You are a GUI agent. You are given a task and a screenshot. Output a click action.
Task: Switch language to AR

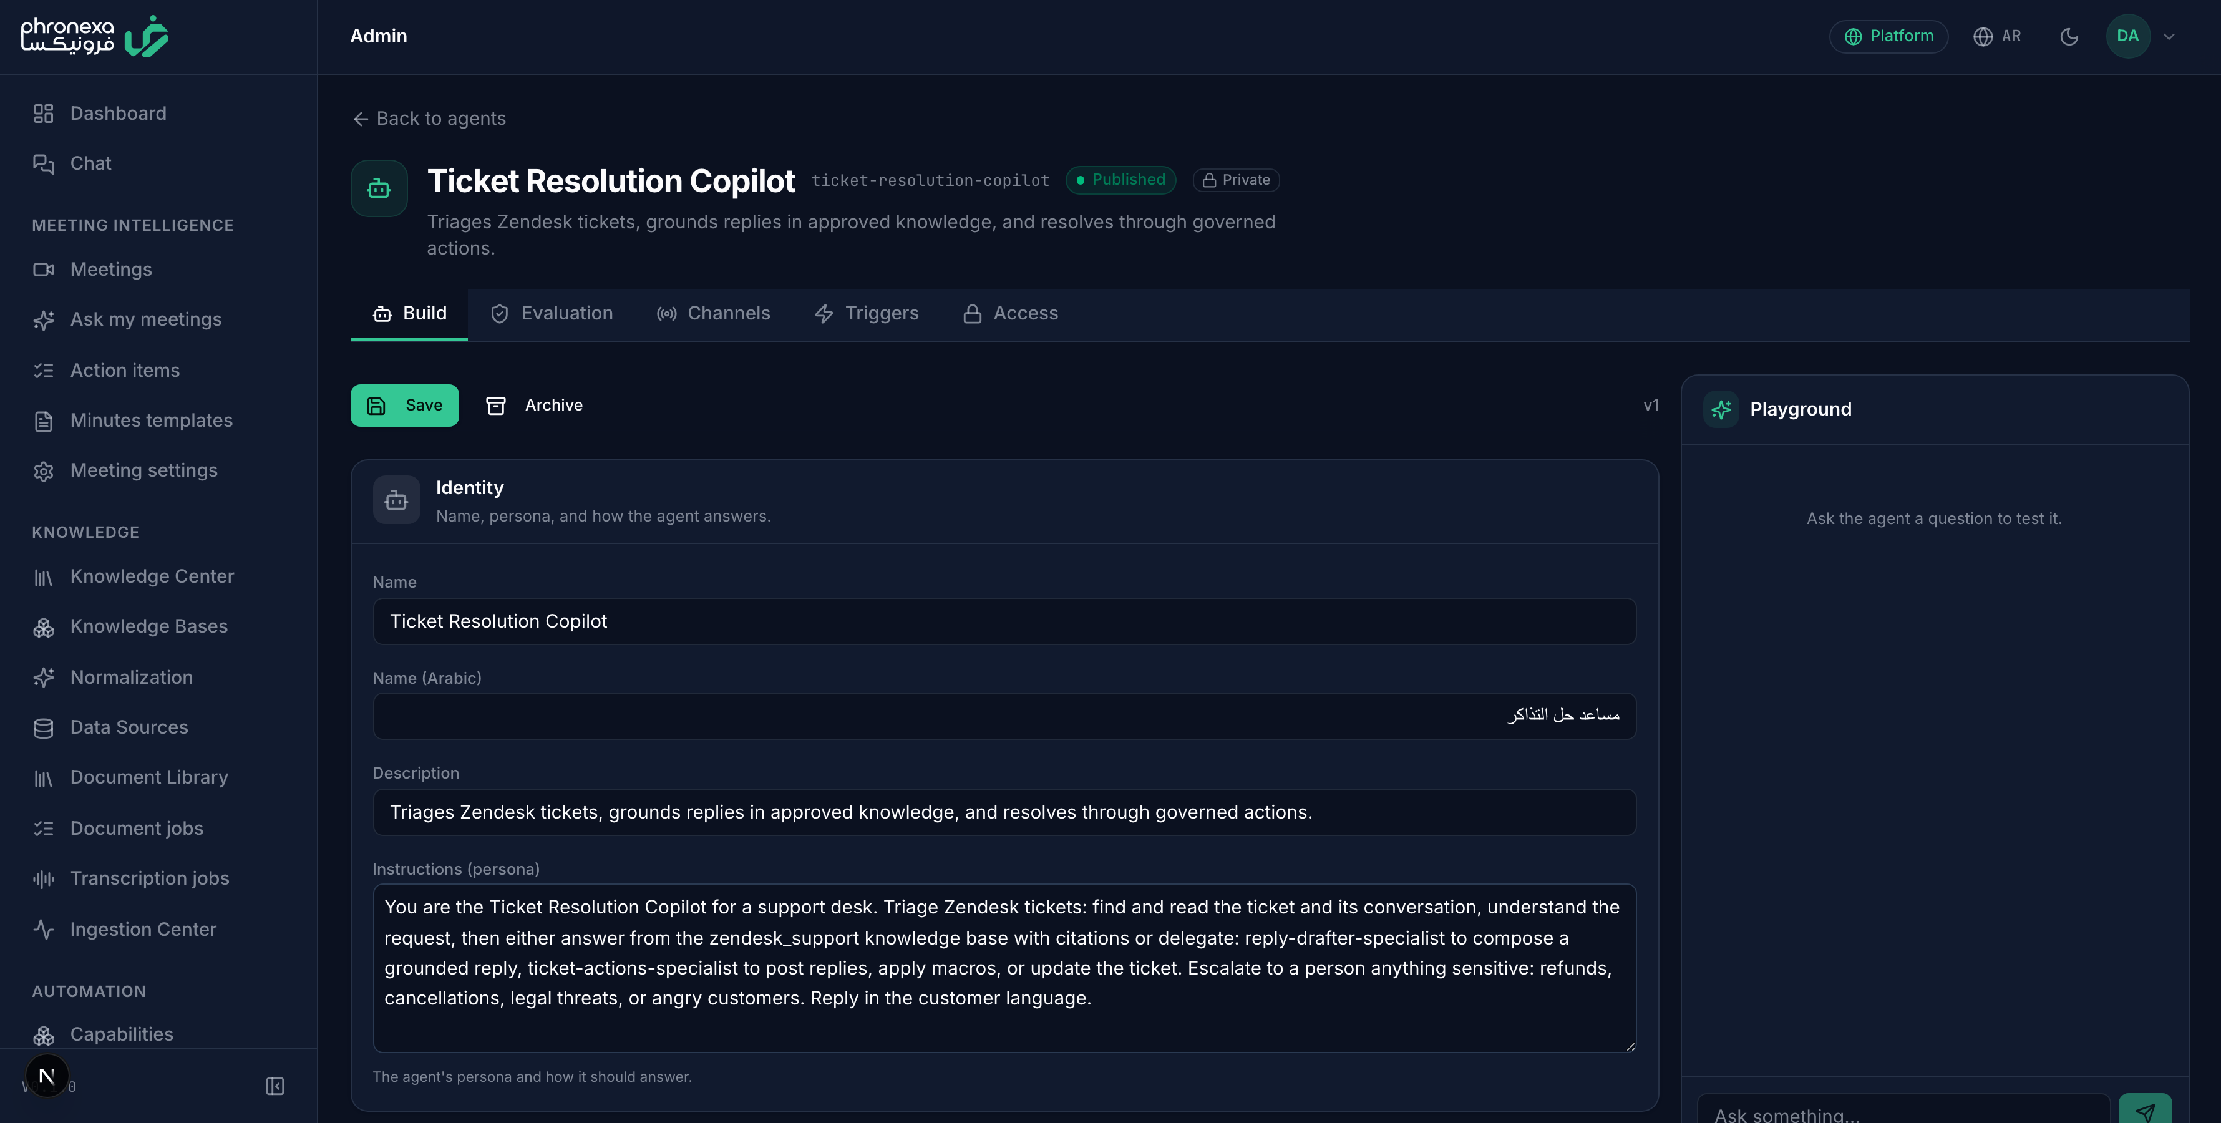click(1998, 36)
